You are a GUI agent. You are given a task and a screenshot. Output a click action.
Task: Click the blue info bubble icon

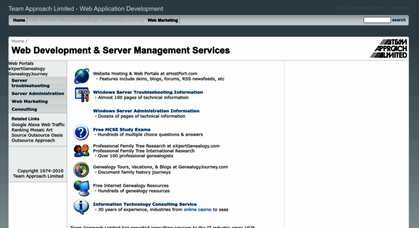pyautogui.click(x=81, y=206)
